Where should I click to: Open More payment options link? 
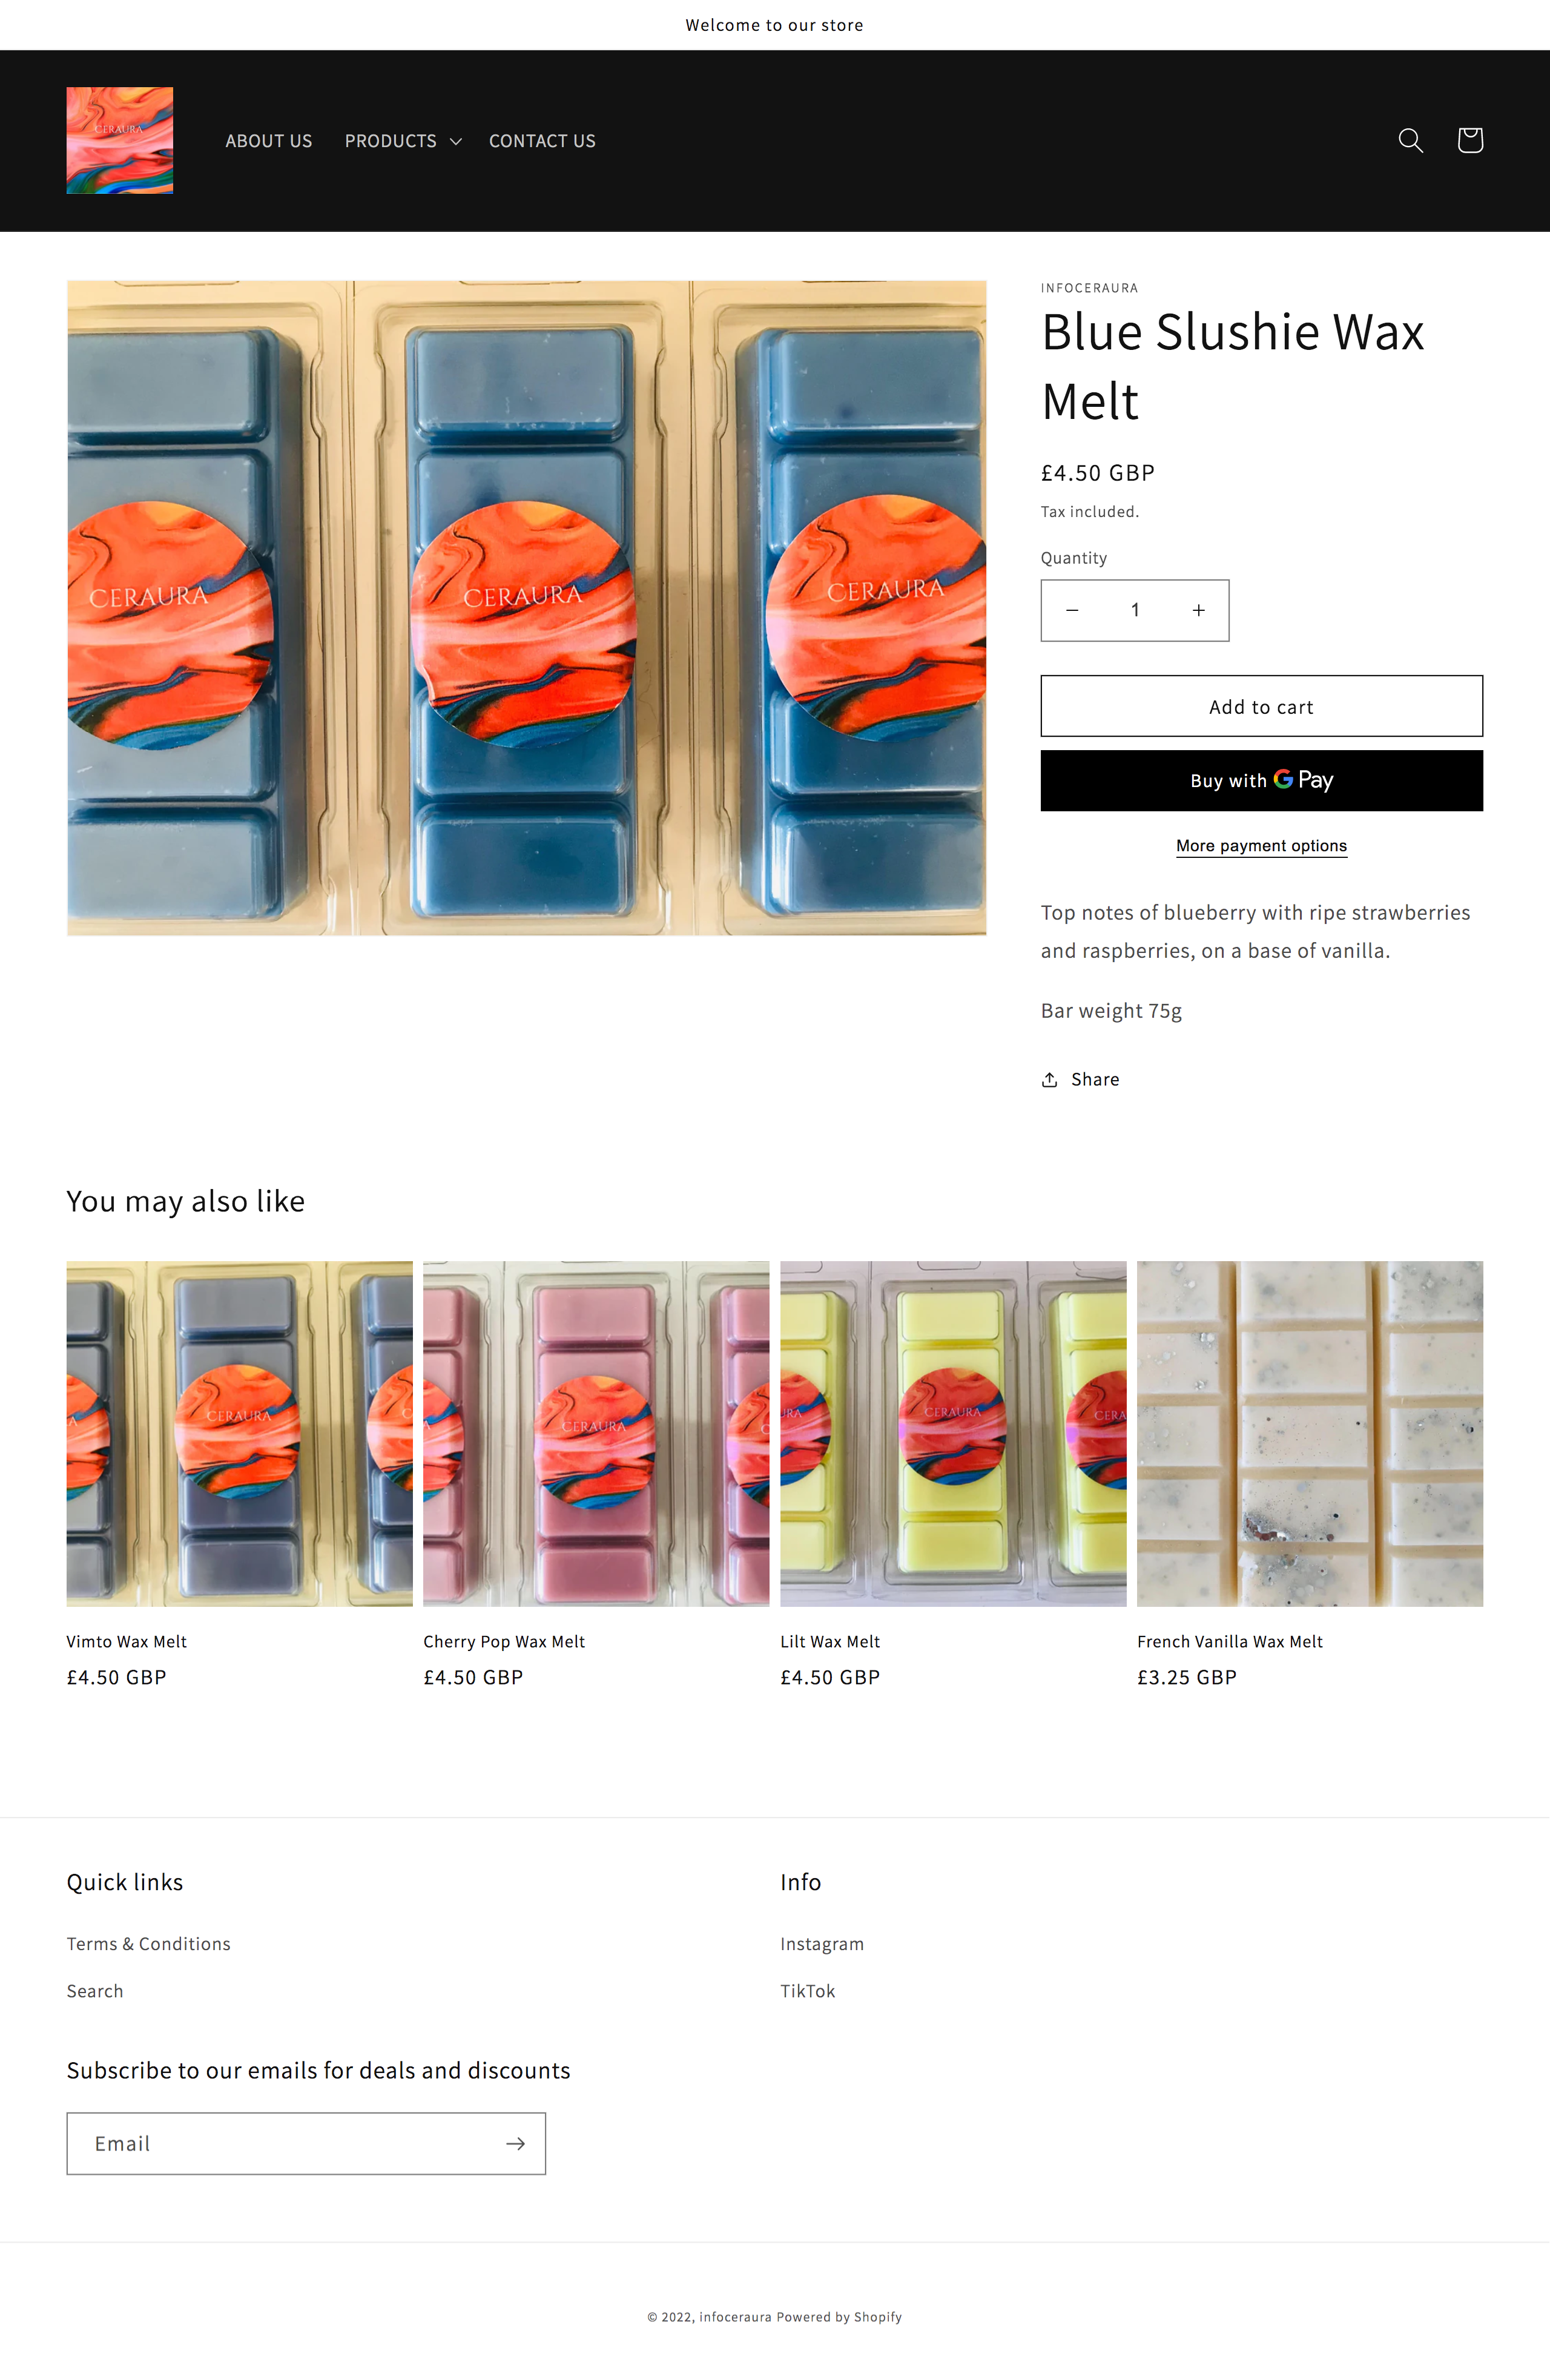point(1261,846)
